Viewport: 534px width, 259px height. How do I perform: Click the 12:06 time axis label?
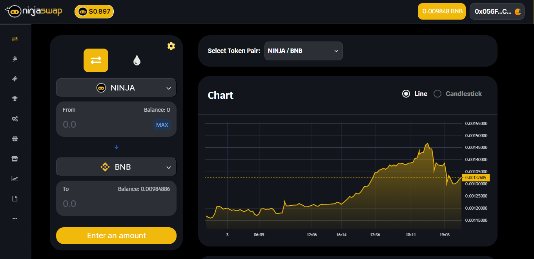point(312,235)
